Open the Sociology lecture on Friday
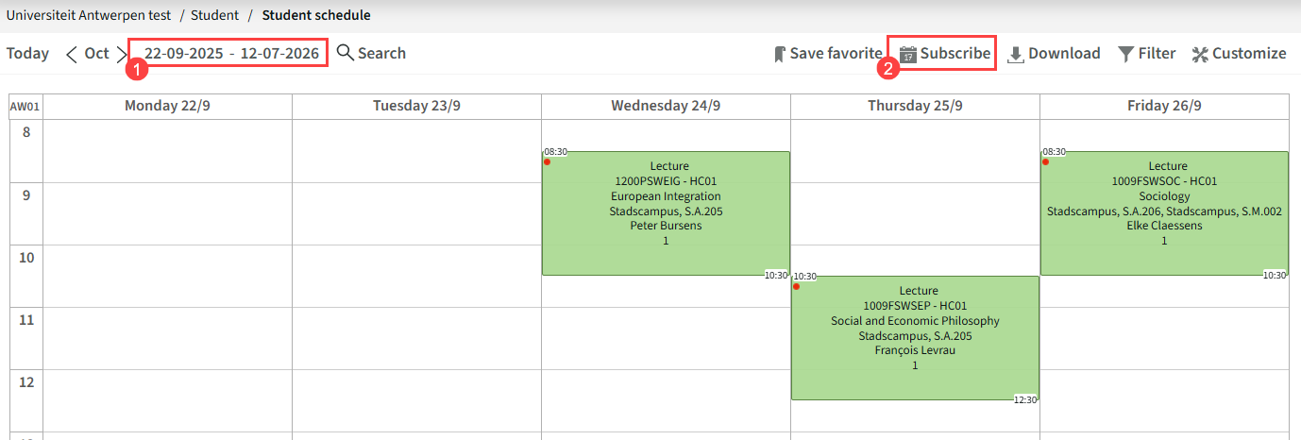 [x=1164, y=213]
